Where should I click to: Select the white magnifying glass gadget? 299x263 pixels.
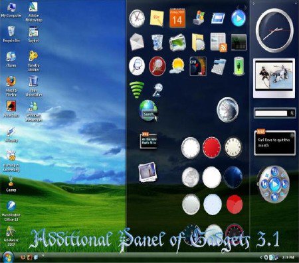pyautogui.click(x=137, y=66)
